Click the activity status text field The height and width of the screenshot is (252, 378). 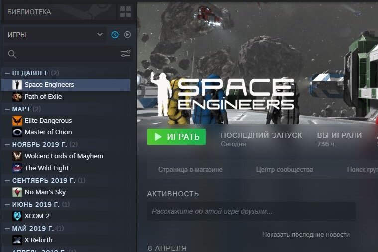pyautogui.click(x=251, y=211)
